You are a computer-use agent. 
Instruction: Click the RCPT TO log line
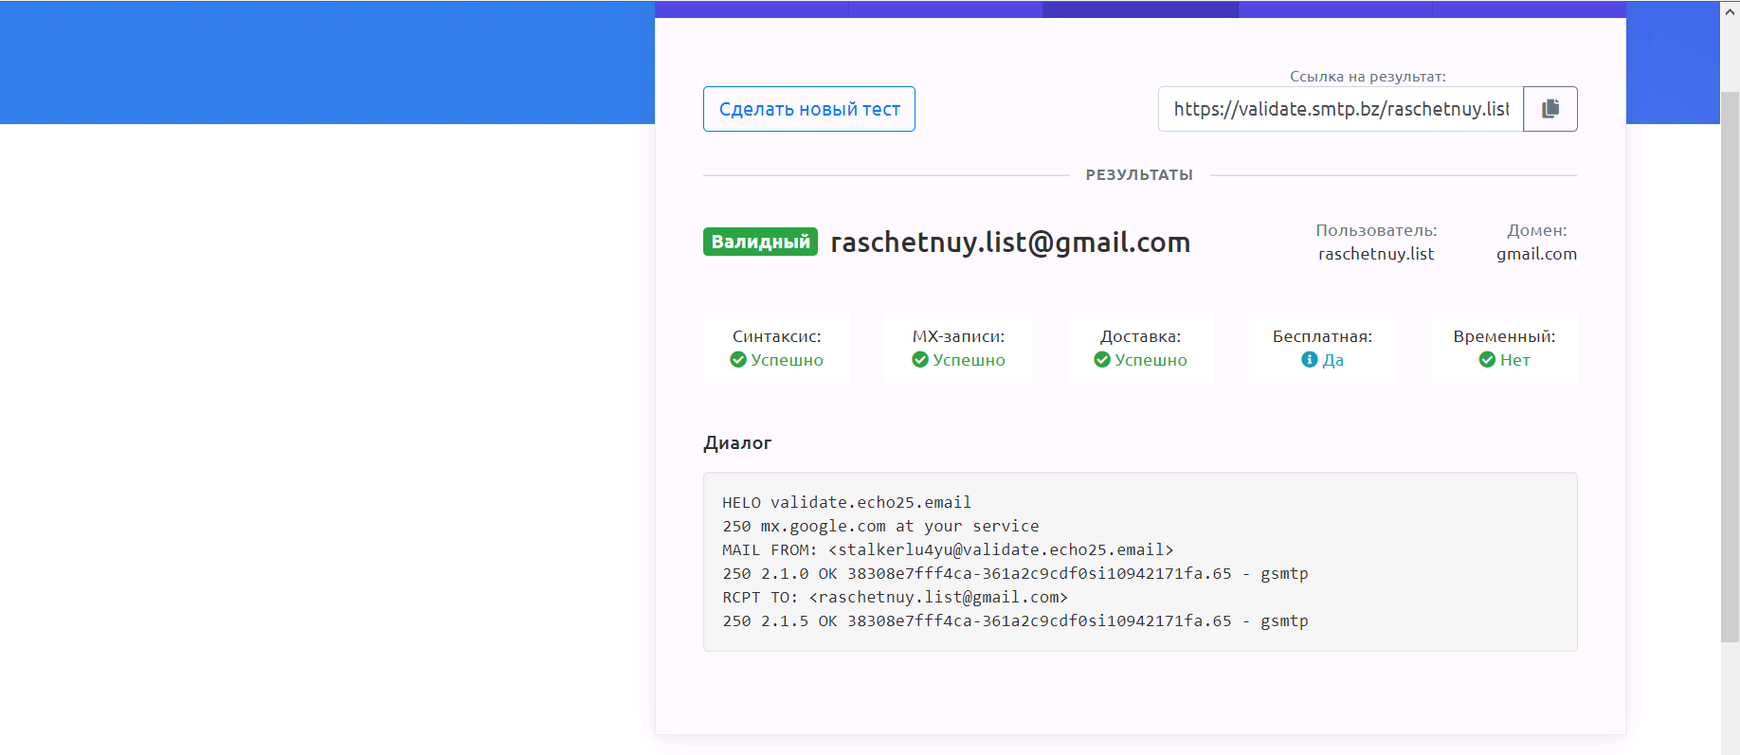coord(895,597)
